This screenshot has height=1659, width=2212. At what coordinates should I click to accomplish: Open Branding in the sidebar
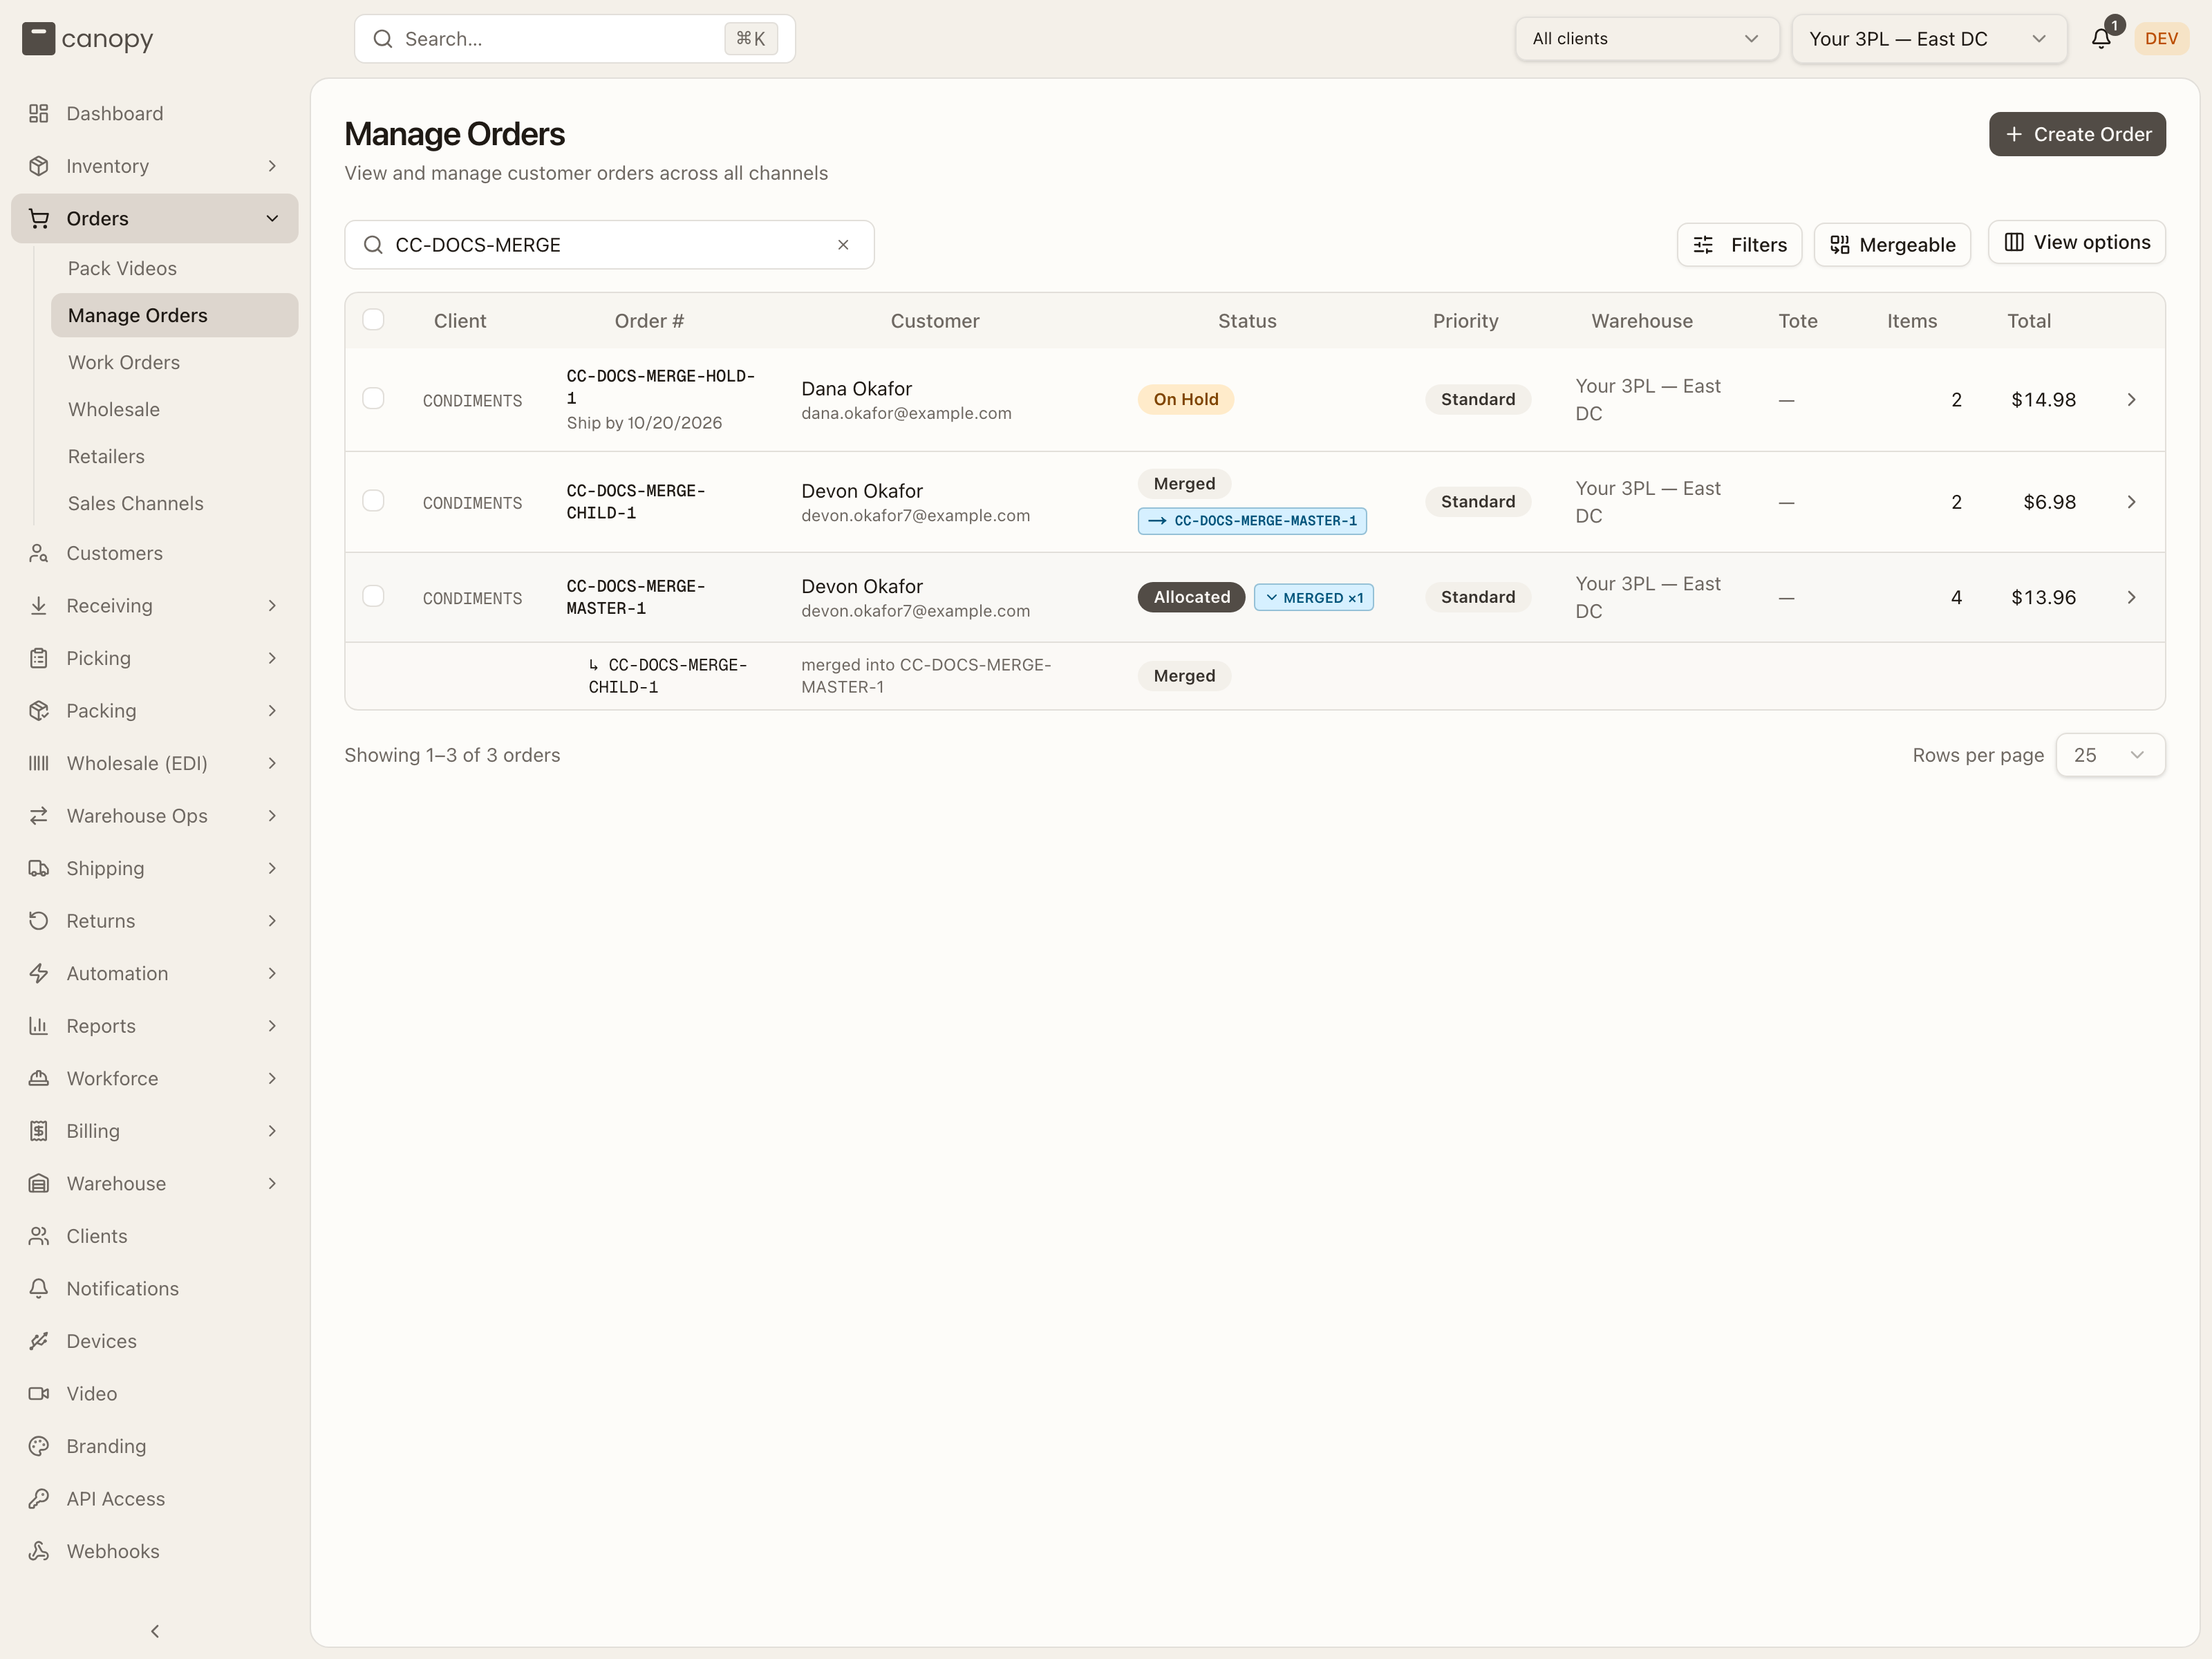coord(155,1446)
